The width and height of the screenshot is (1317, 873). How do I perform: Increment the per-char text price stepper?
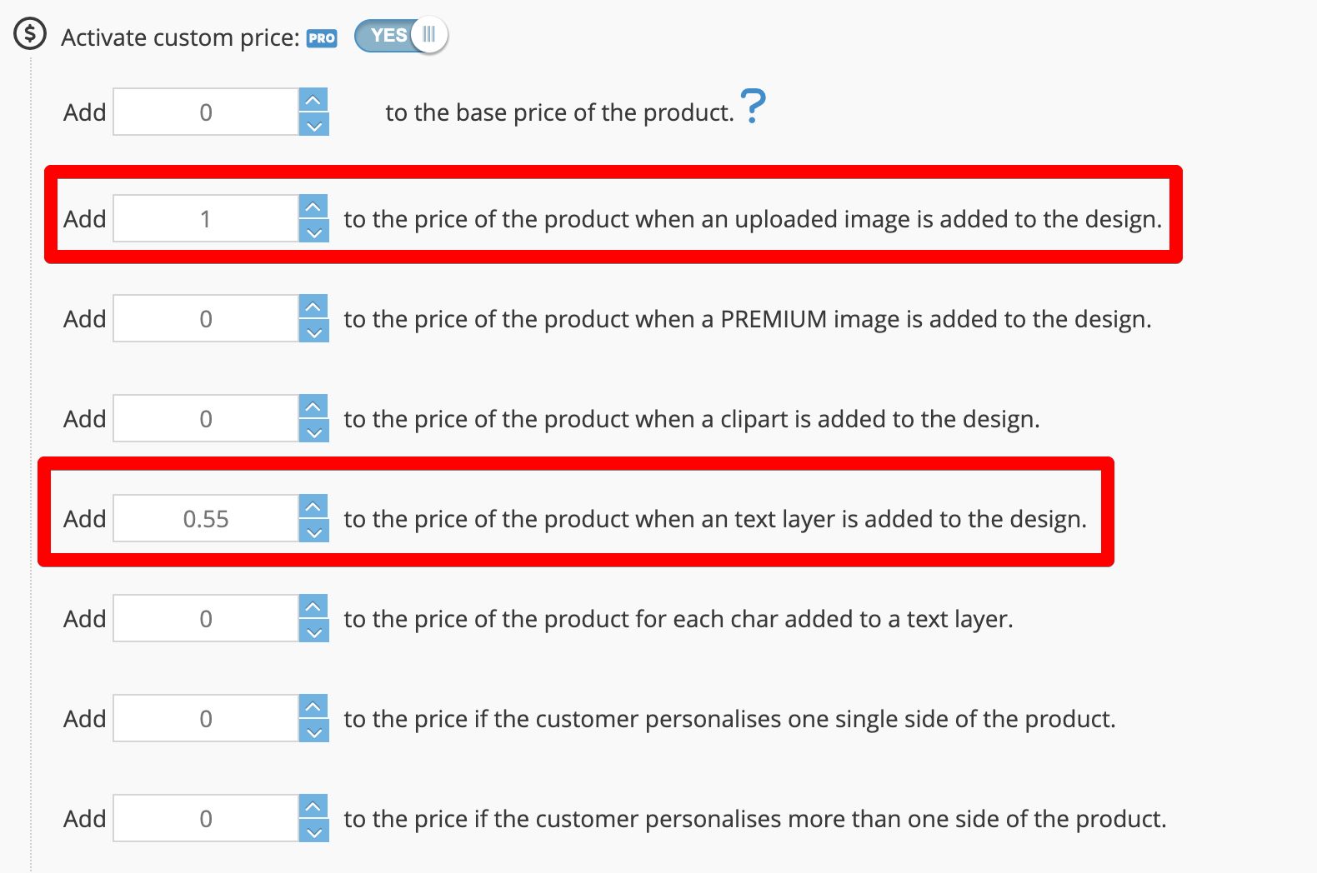313,606
